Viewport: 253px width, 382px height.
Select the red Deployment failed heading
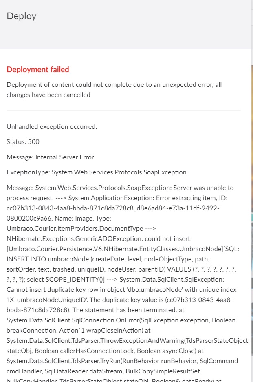[x=38, y=69]
